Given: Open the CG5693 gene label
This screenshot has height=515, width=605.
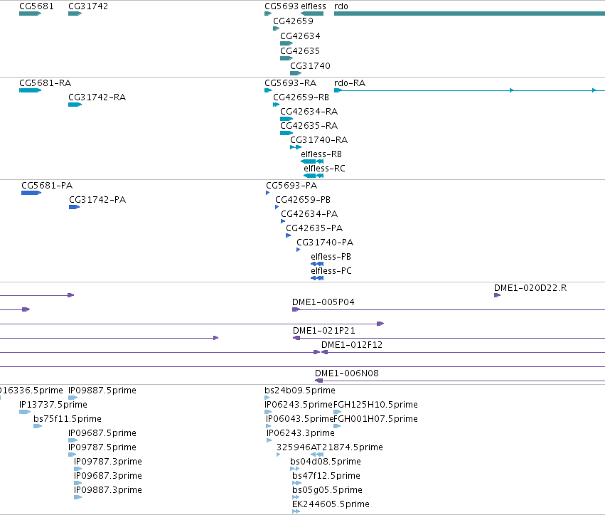Looking at the screenshot, I should pos(282,6).
